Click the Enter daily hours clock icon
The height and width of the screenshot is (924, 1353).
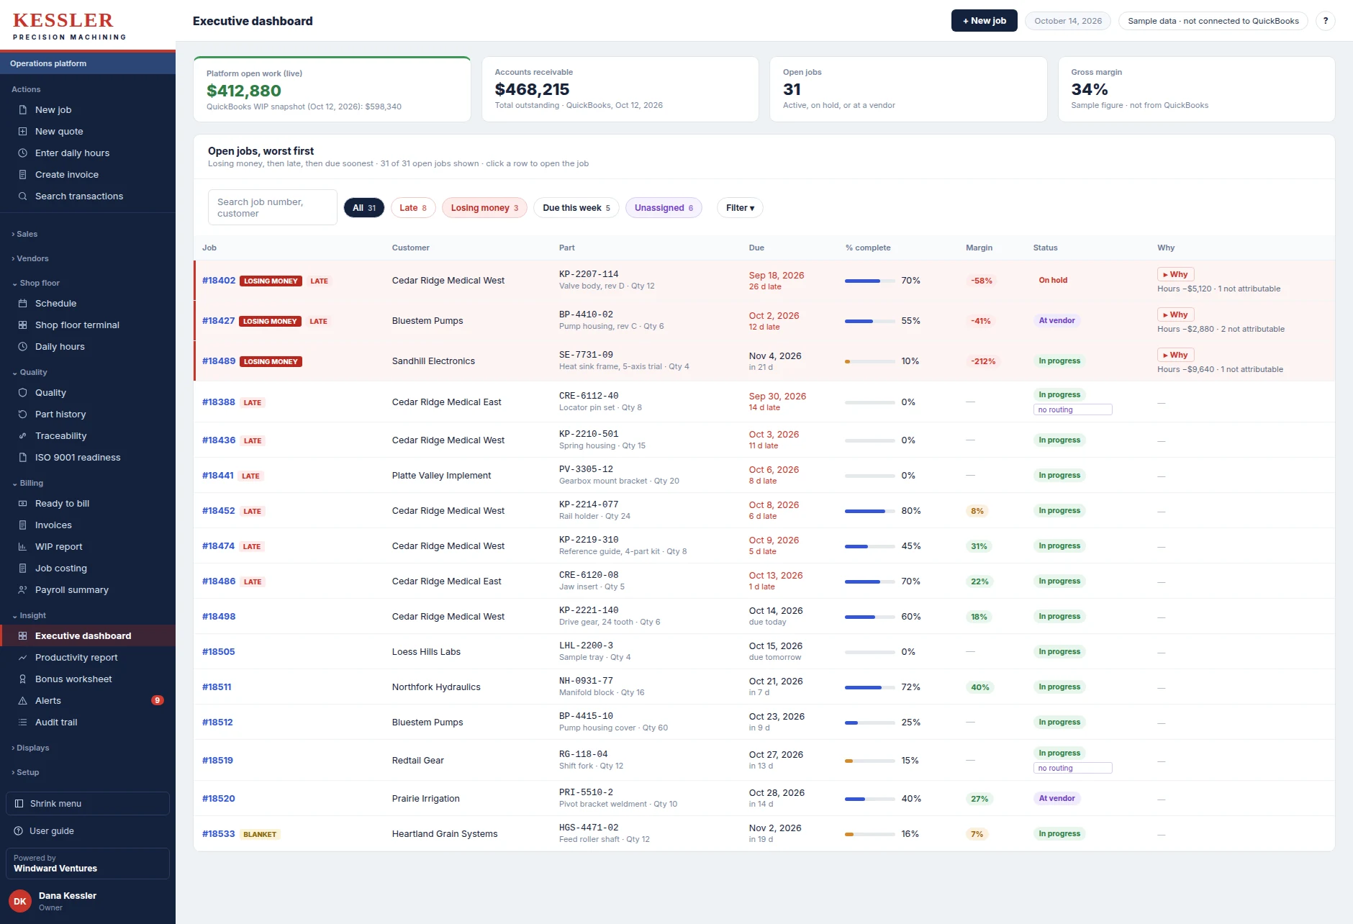[22, 153]
